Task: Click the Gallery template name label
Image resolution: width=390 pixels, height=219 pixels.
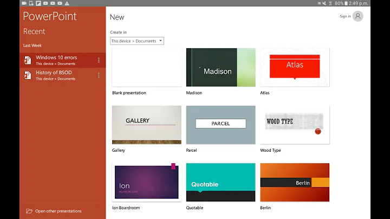Action: [x=119, y=150]
